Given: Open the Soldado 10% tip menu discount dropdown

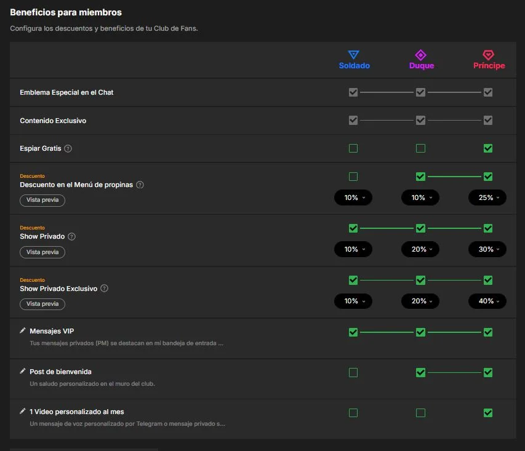Looking at the screenshot, I should 353,198.
